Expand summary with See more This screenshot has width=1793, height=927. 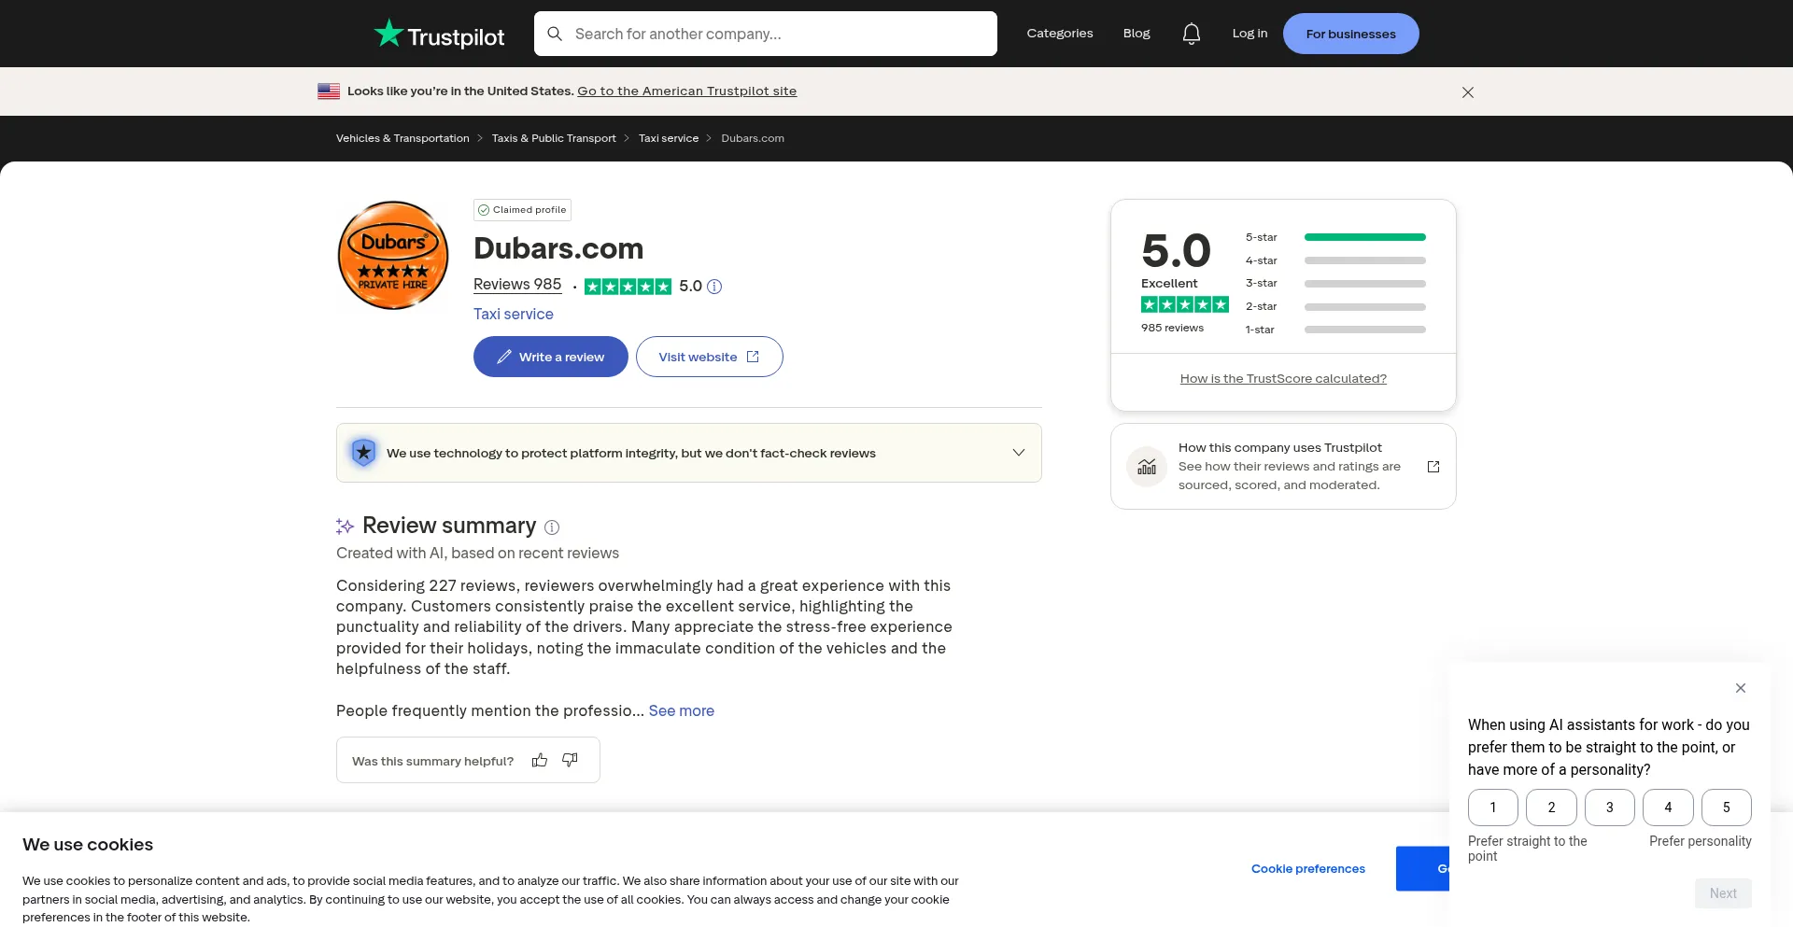coord(682,711)
